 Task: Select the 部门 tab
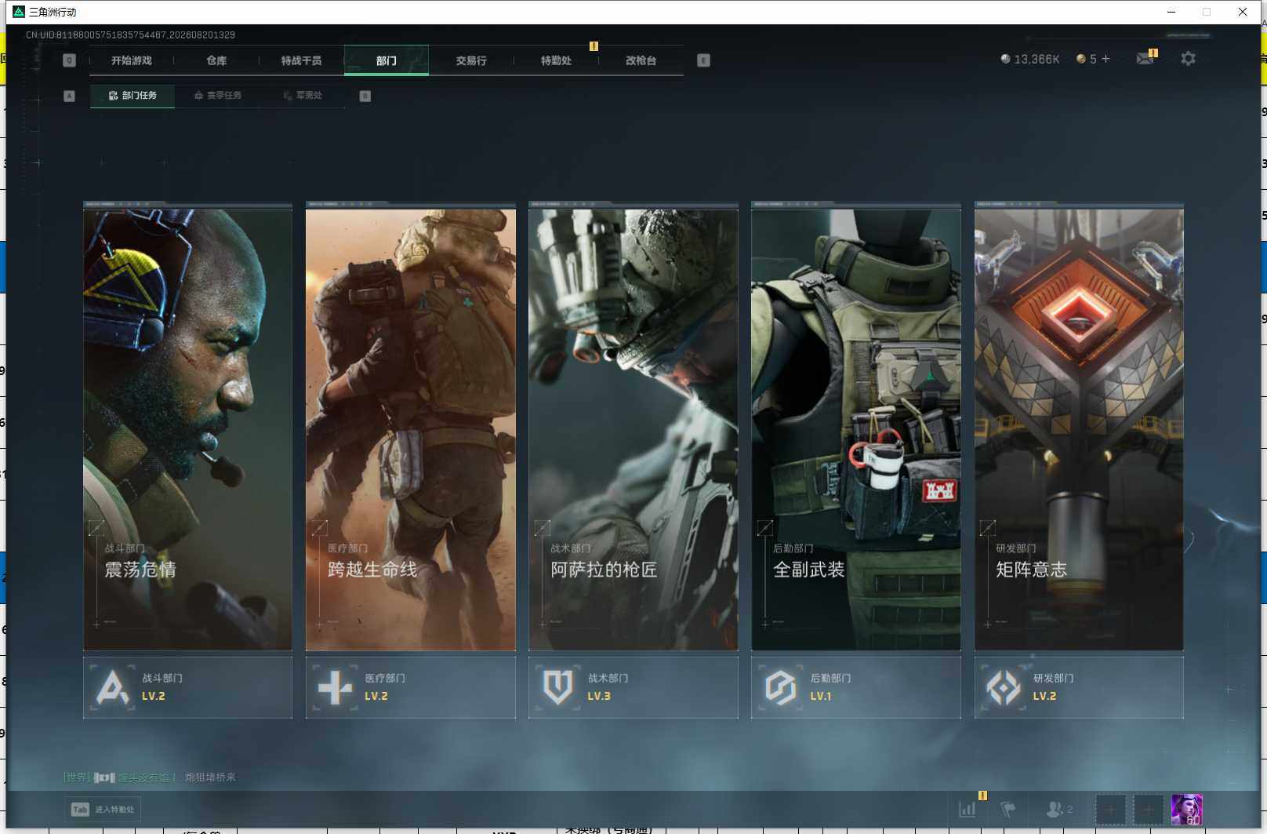(x=386, y=60)
